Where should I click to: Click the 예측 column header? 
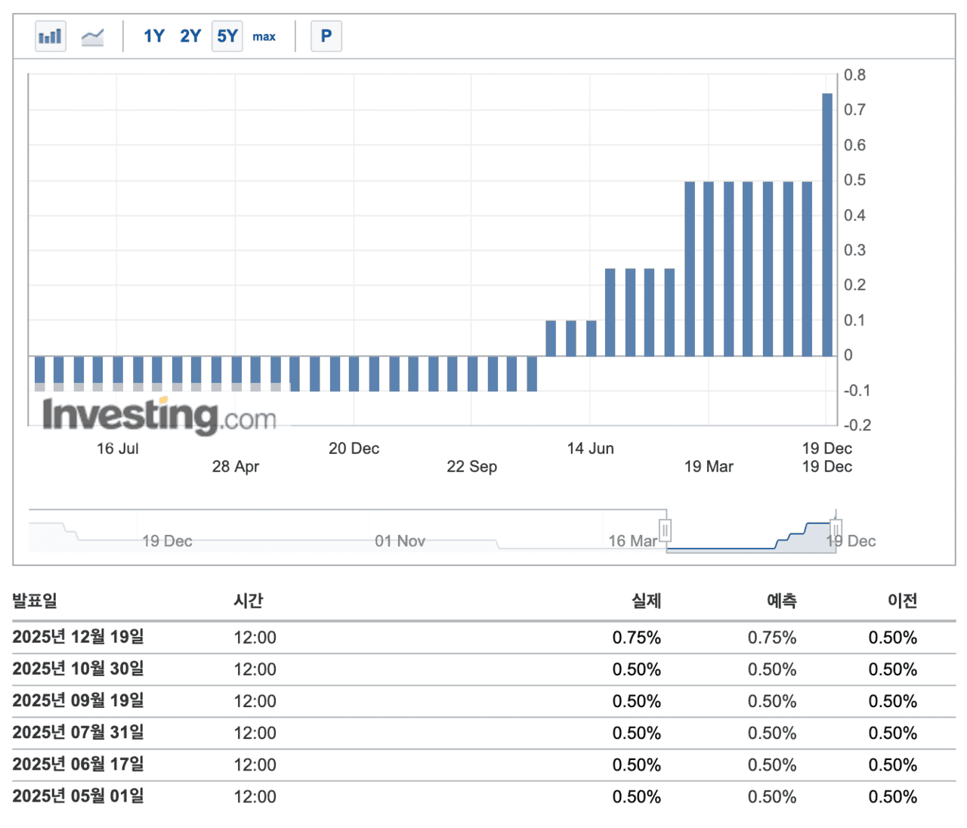pyautogui.click(x=781, y=601)
